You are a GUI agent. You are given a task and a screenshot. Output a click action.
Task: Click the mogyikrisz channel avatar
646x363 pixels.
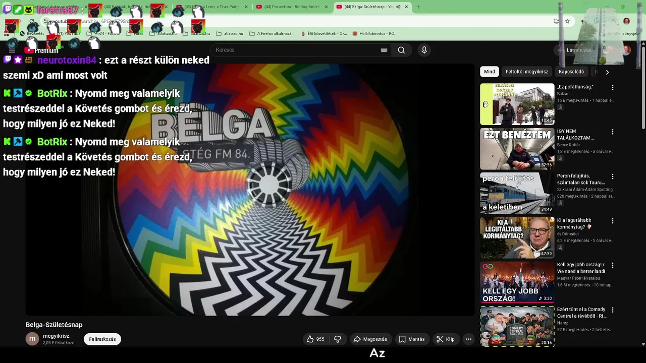click(32, 339)
